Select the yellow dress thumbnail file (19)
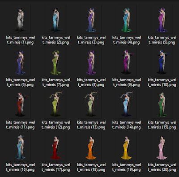The image size is (179, 177). (127, 147)
